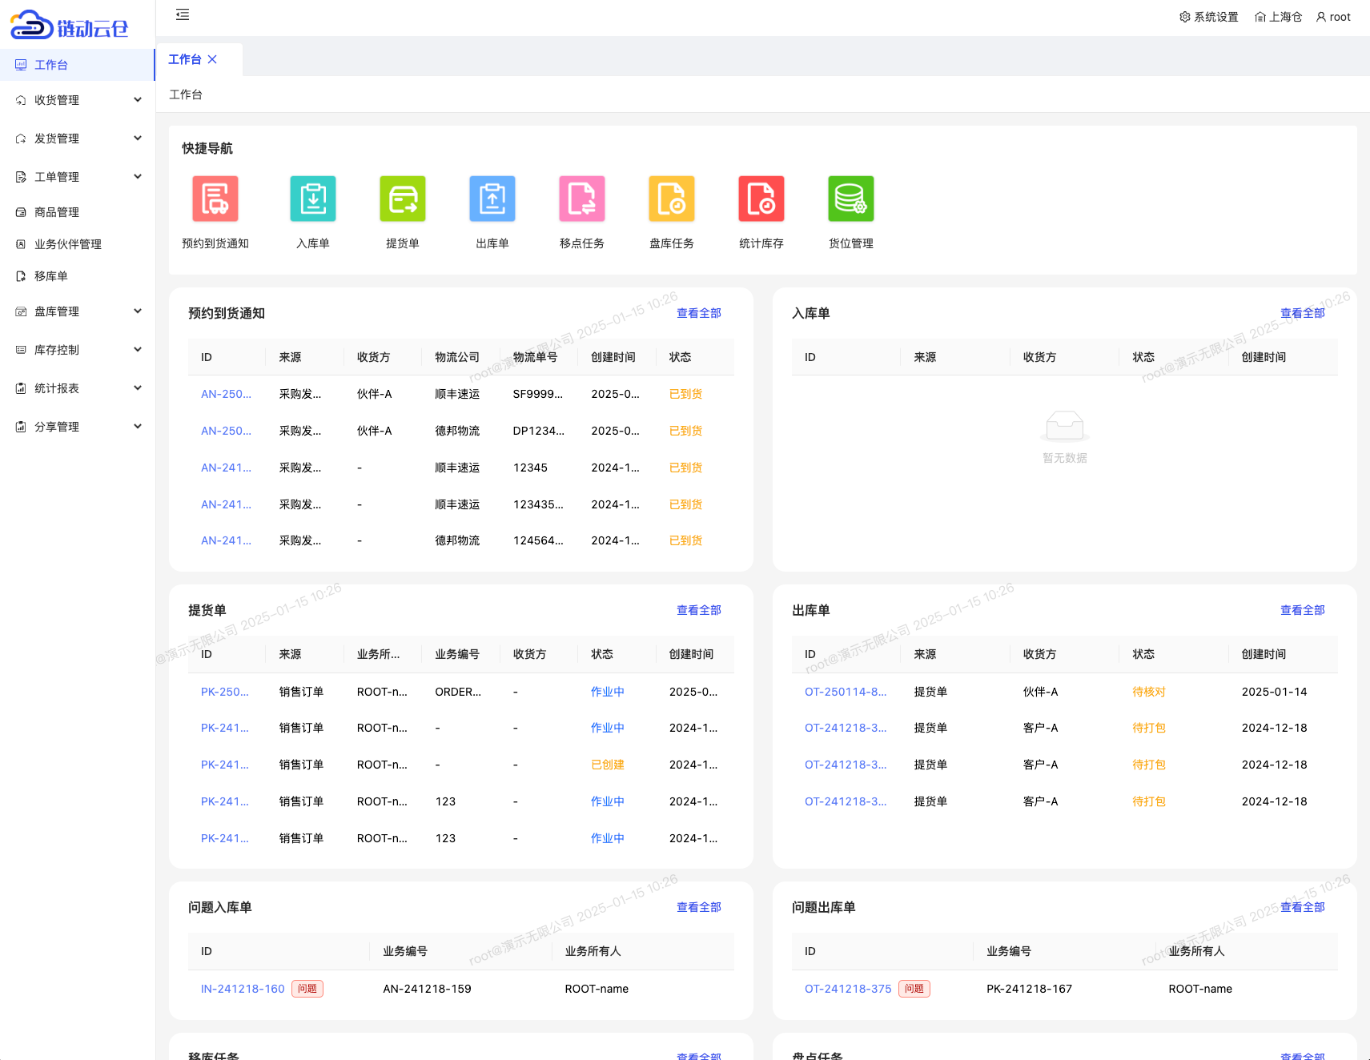The image size is (1370, 1060).
Task: Select 业务伙伴管理 in the sidebar
Action: coord(68,244)
